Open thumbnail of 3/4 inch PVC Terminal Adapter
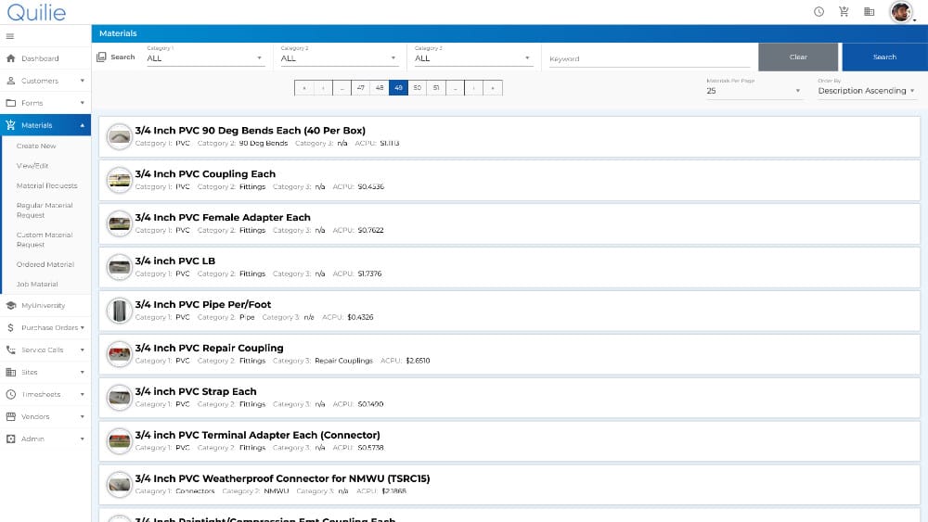This screenshot has height=522, width=928. [x=119, y=441]
